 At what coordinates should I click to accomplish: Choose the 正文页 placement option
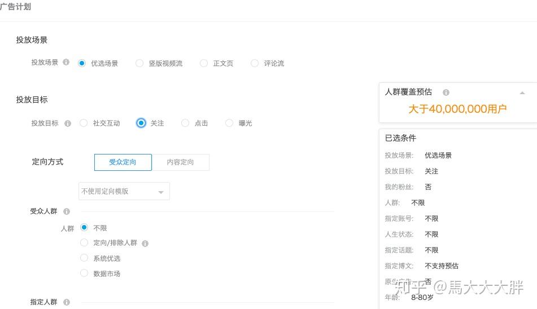coord(204,63)
